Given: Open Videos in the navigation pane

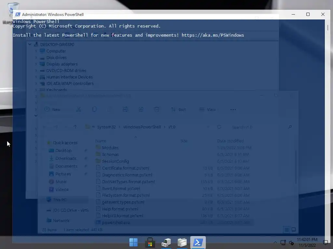Looking at the screenshot, I should (62, 189).
